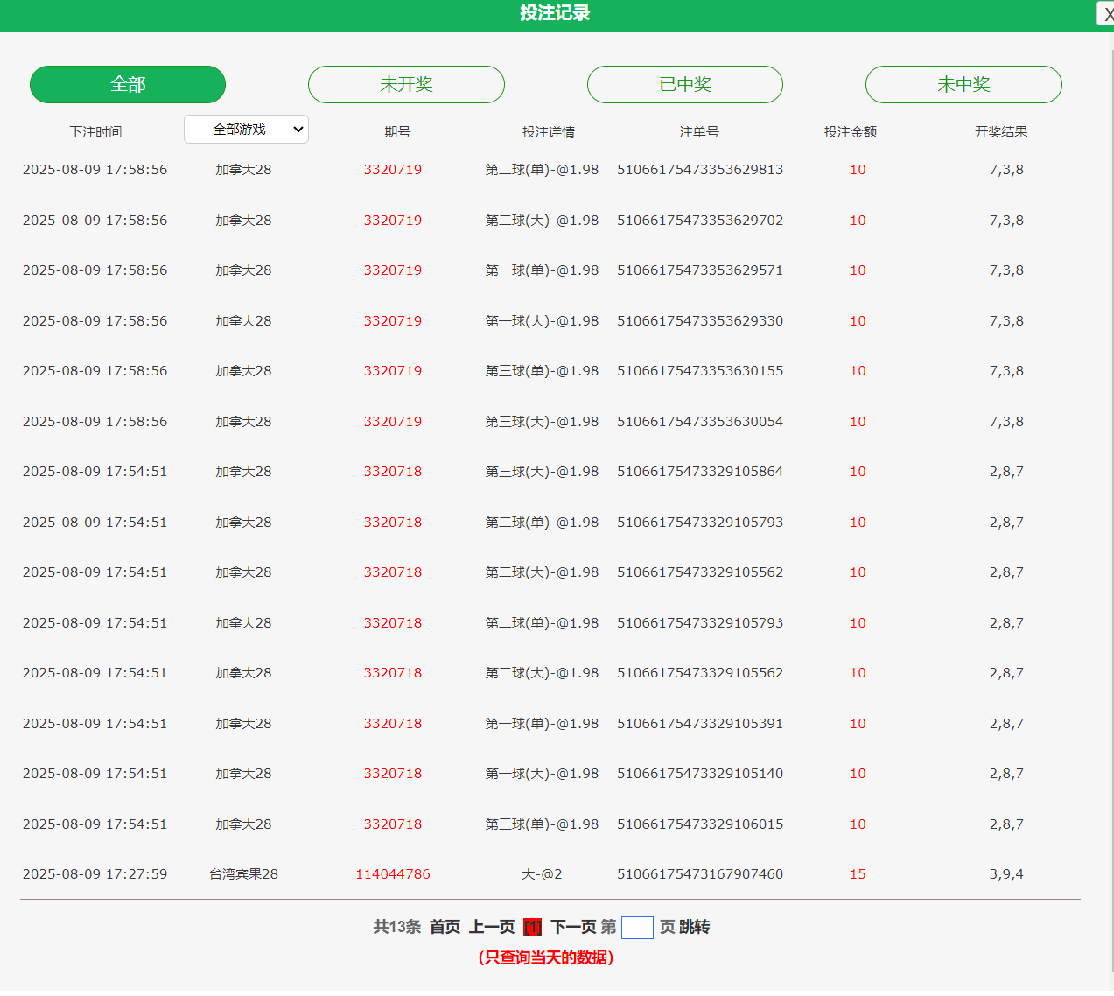The image size is (1114, 996).
Task: Select the 全部 filter tab
Action: tap(128, 85)
